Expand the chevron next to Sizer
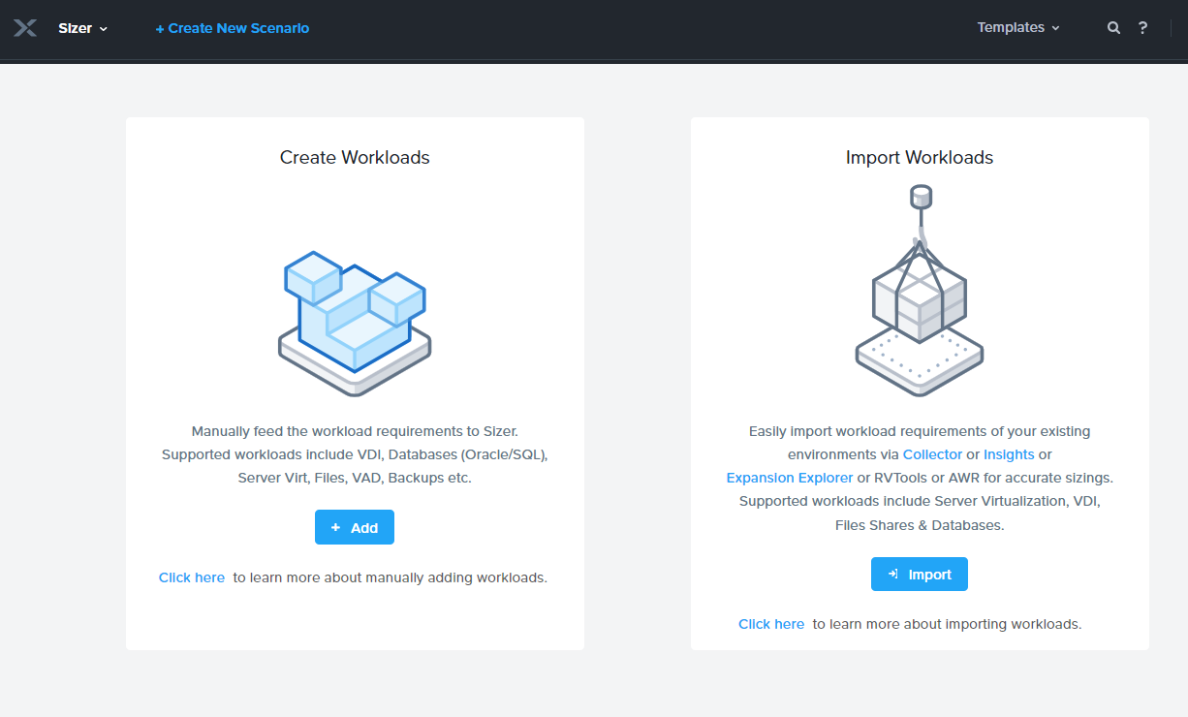This screenshot has width=1188, height=717. click(x=102, y=29)
